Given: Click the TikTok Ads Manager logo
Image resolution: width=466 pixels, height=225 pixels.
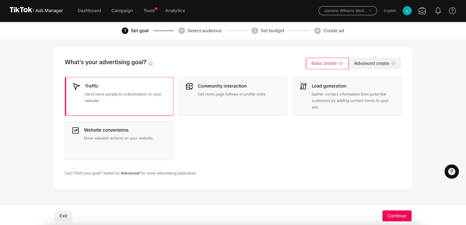Looking at the screenshot, I should (x=36, y=10).
